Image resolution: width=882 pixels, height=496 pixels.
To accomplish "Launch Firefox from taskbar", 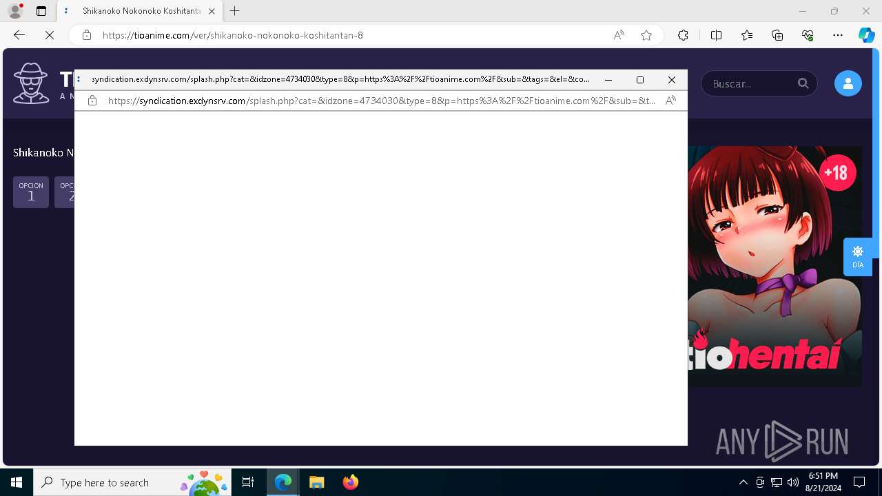I will coord(351,482).
